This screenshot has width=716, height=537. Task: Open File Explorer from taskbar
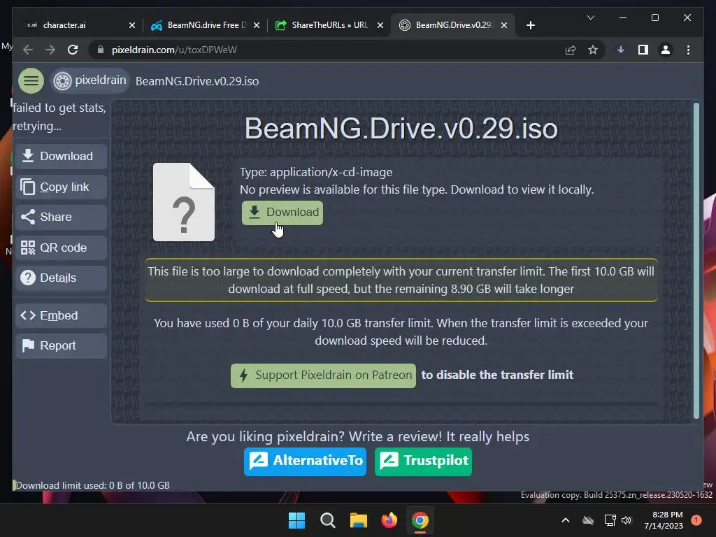point(359,520)
